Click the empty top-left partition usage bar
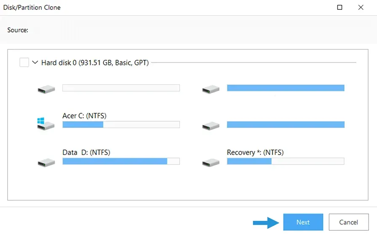Image resolution: width=377 pixels, height=237 pixels. tap(121, 88)
